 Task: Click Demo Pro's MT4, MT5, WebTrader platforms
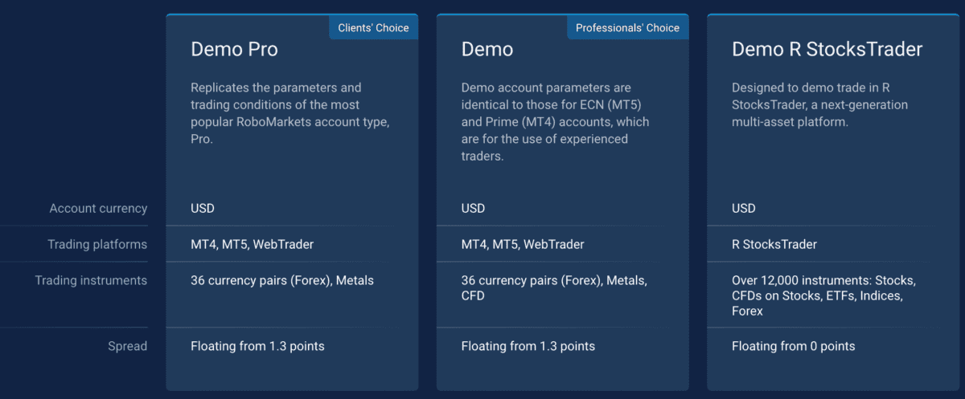coord(252,244)
